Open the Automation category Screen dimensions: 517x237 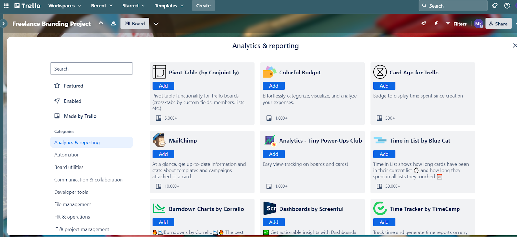point(67,155)
